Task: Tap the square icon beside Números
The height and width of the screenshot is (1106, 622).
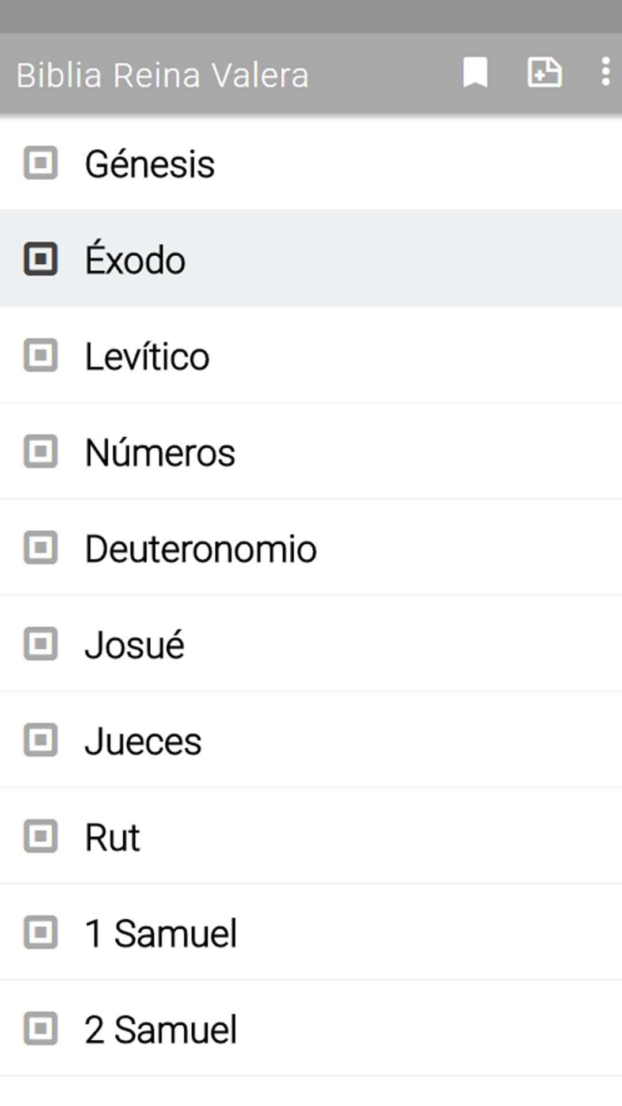Action: click(x=40, y=451)
